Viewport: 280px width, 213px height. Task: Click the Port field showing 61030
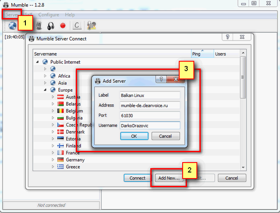point(150,116)
